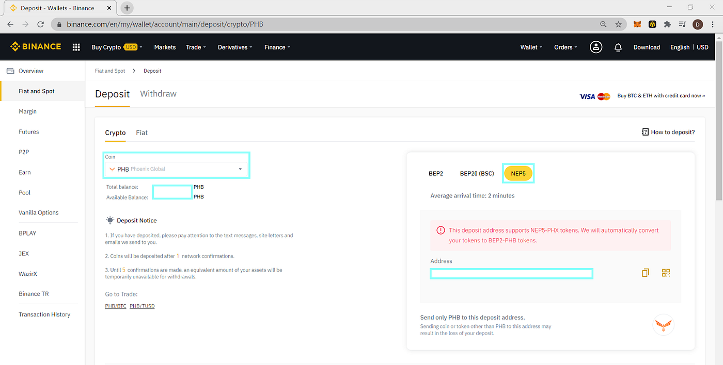Click the browser back arrow
This screenshot has height=365, width=723.
10,24
